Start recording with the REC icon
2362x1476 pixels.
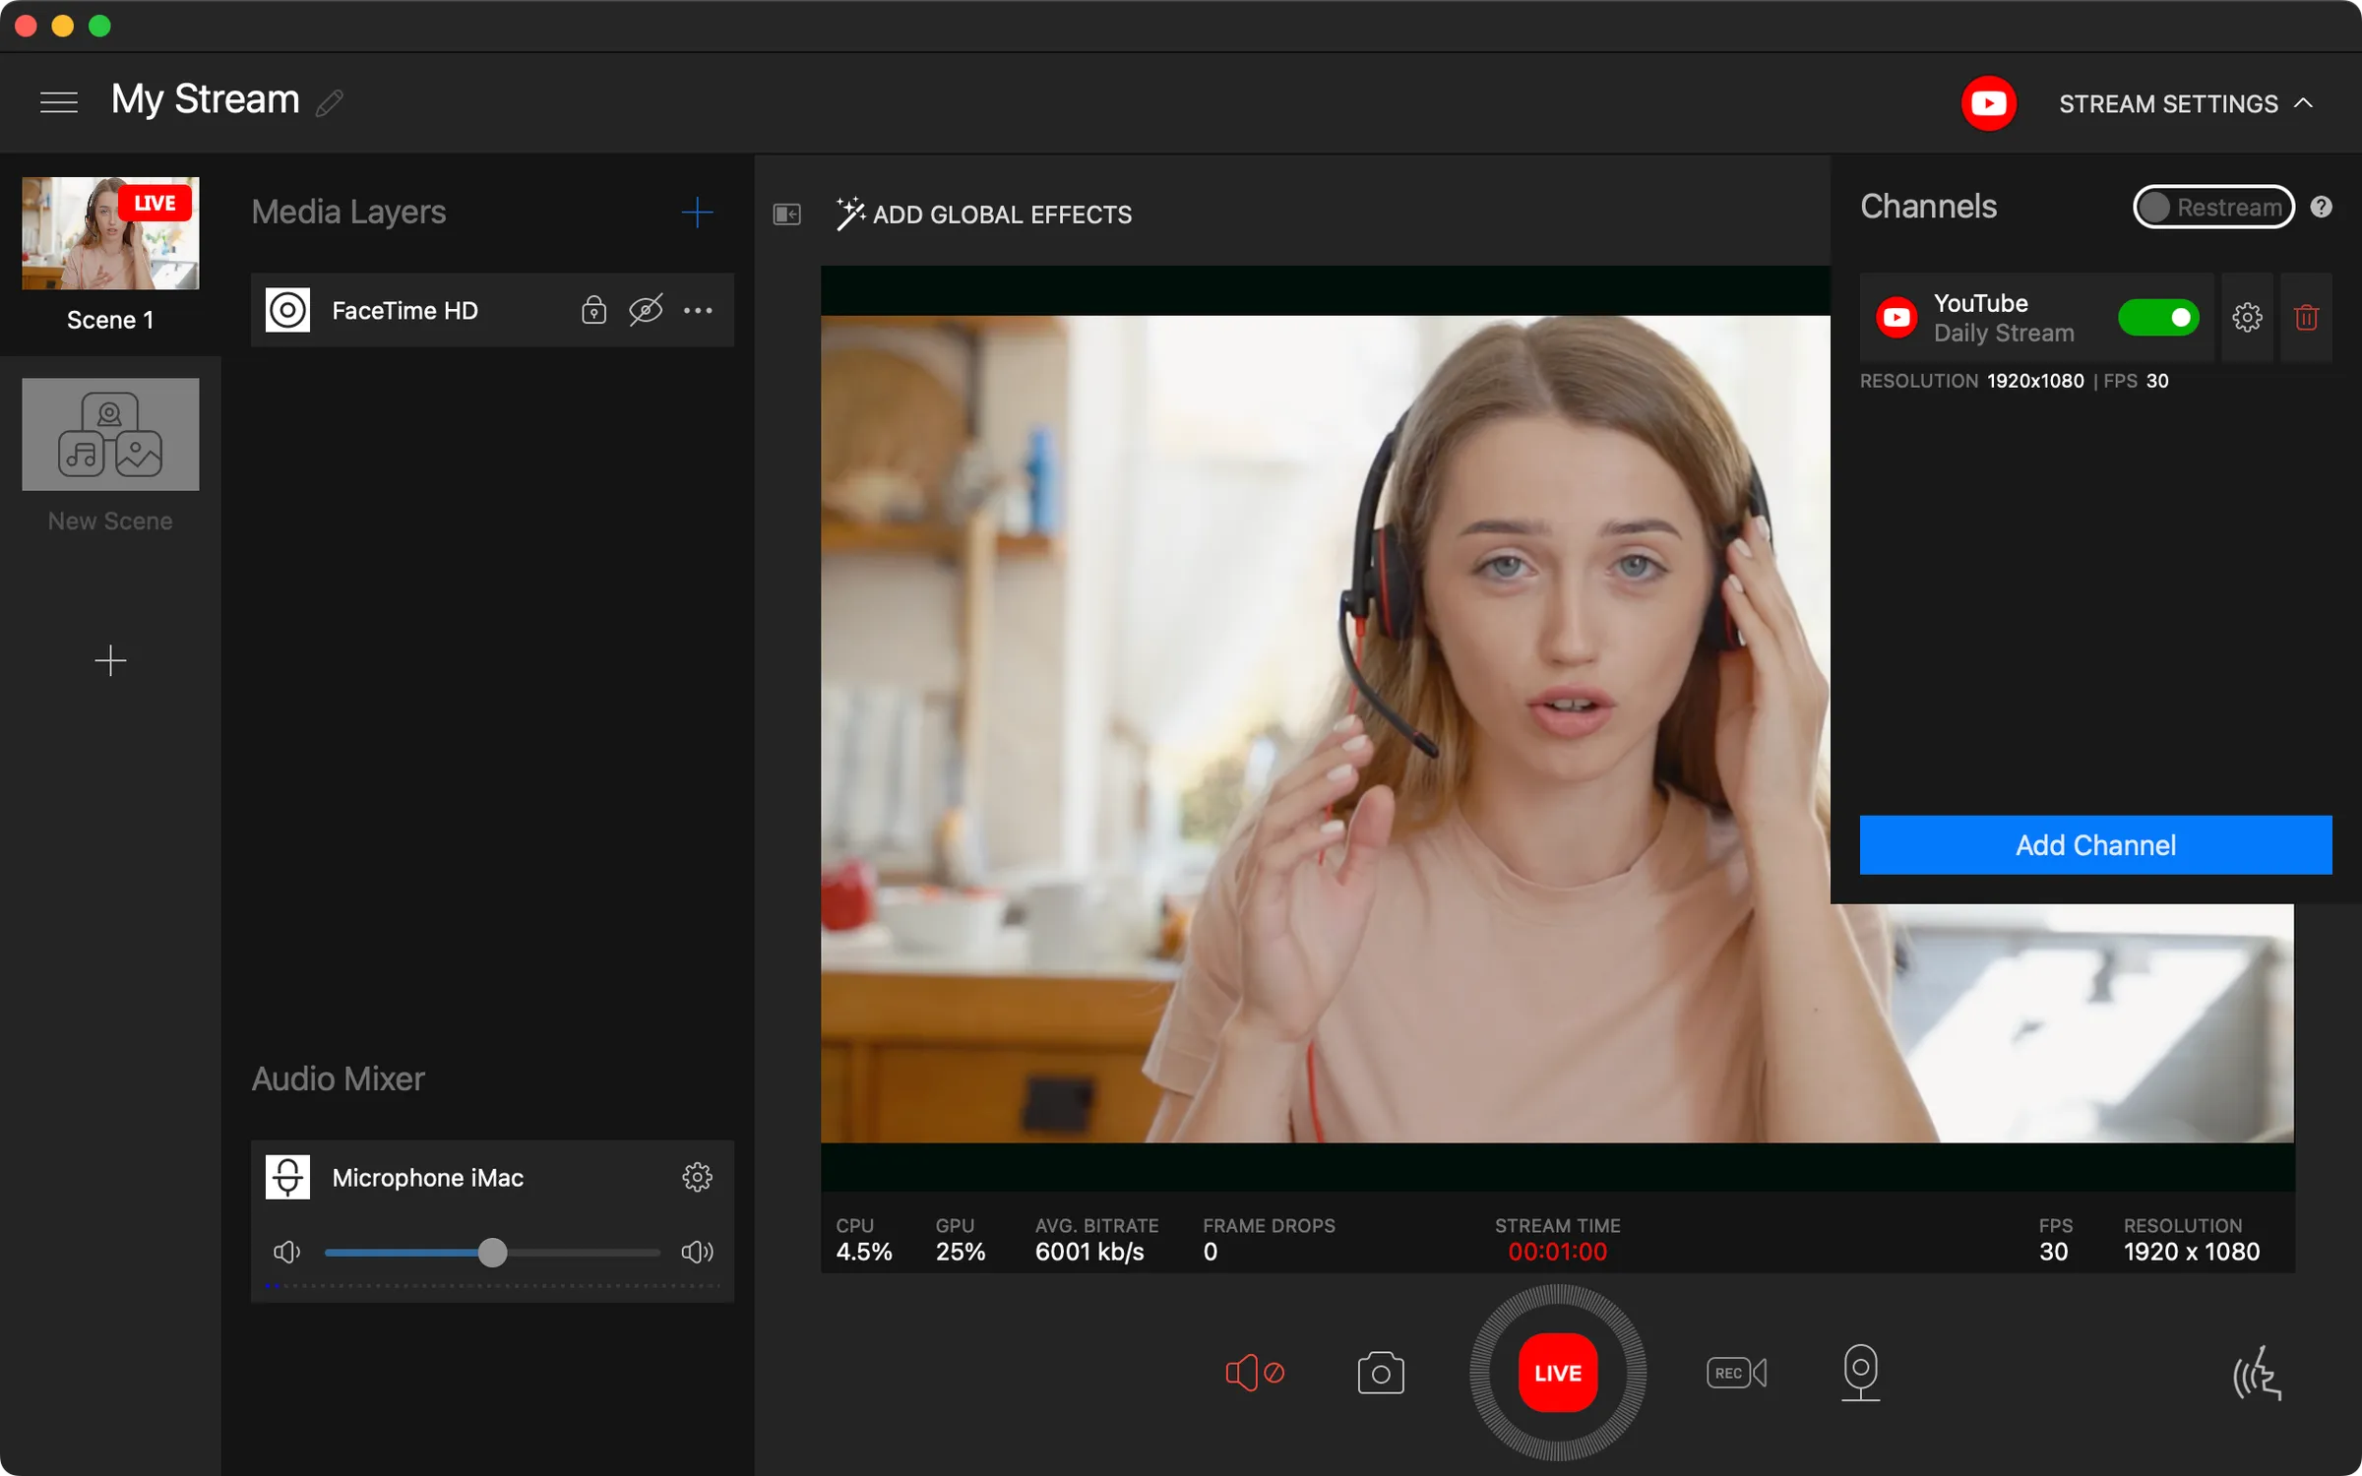pyautogui.click(x=1736, y=1373)
